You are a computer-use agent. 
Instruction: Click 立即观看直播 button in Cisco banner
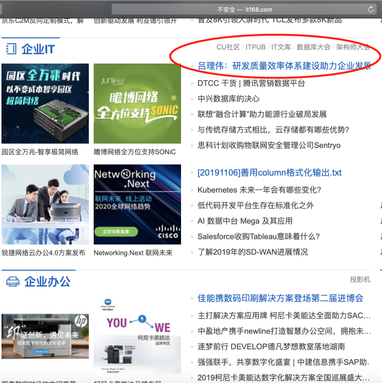pyautogui.click(x=116, y=232)
